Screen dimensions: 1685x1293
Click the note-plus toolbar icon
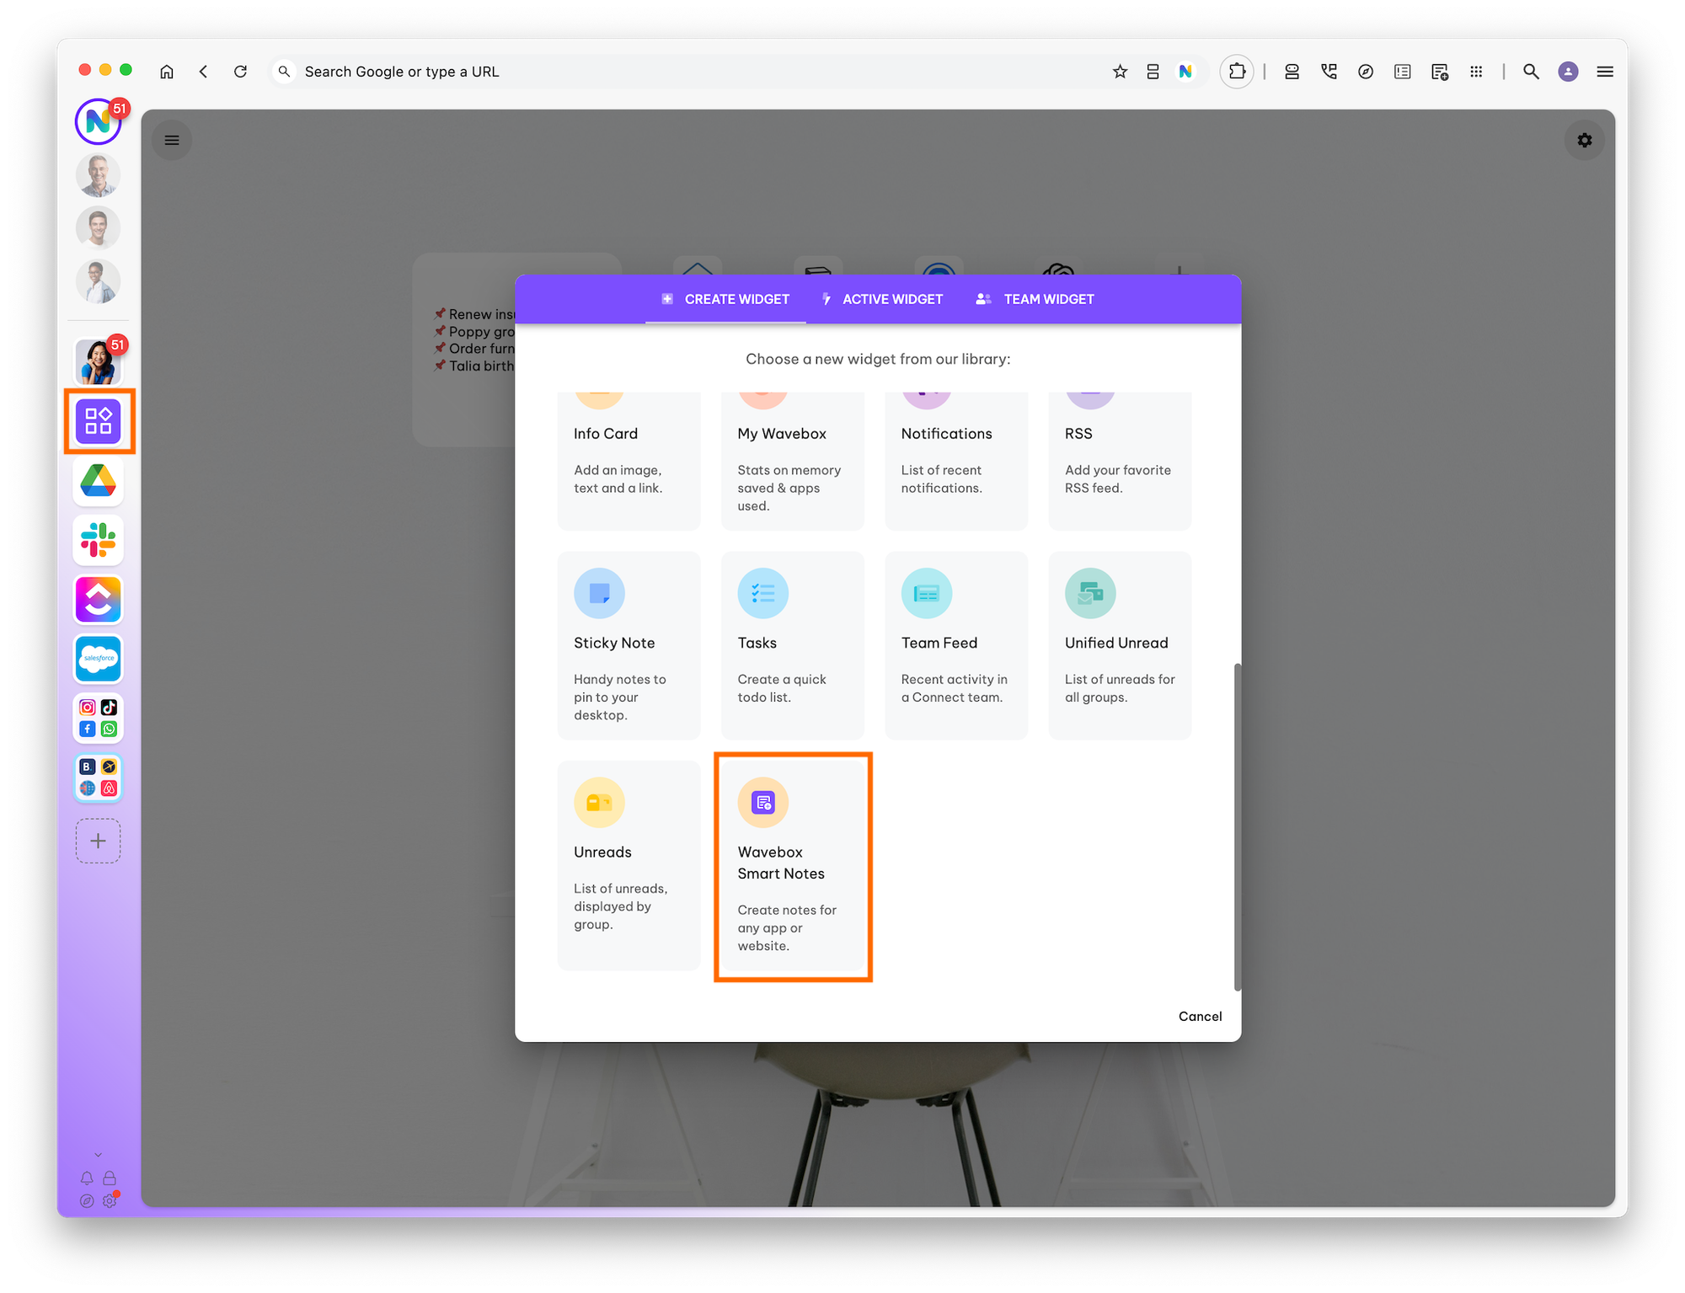pos(1439,72)
